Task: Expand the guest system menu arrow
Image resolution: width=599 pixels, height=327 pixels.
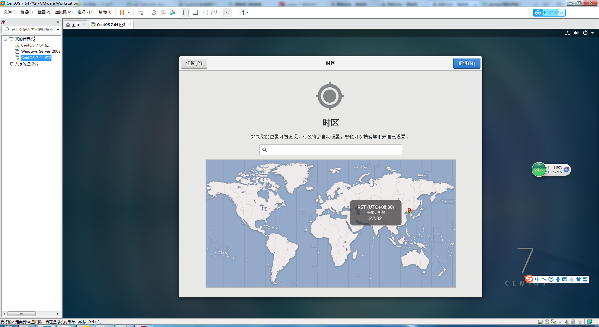Action: click(592, 33)
